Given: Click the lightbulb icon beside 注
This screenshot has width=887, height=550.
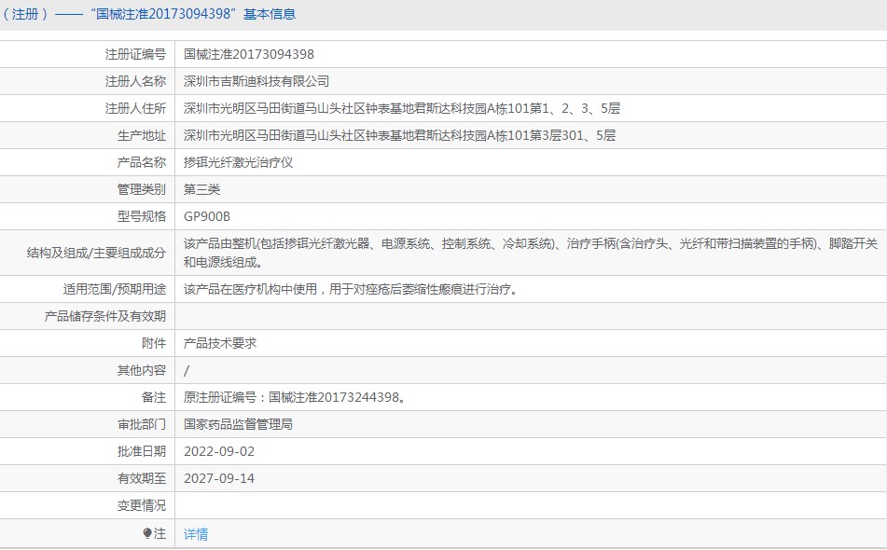Looking at the screenshot, I should [147, 533].
